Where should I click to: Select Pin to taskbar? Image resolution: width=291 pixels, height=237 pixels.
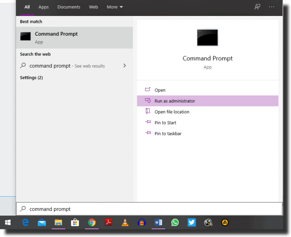[207, 133]
